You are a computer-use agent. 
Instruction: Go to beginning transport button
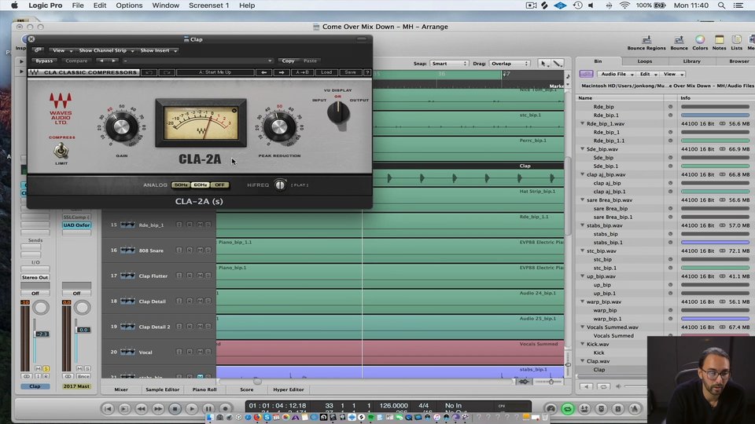click(108, 408)
